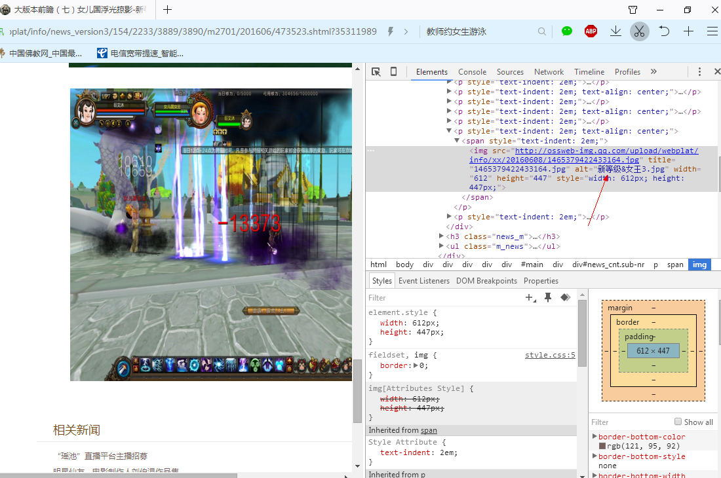
Task: Show more DevTools panels with double chevron
Action: [654, 71]
